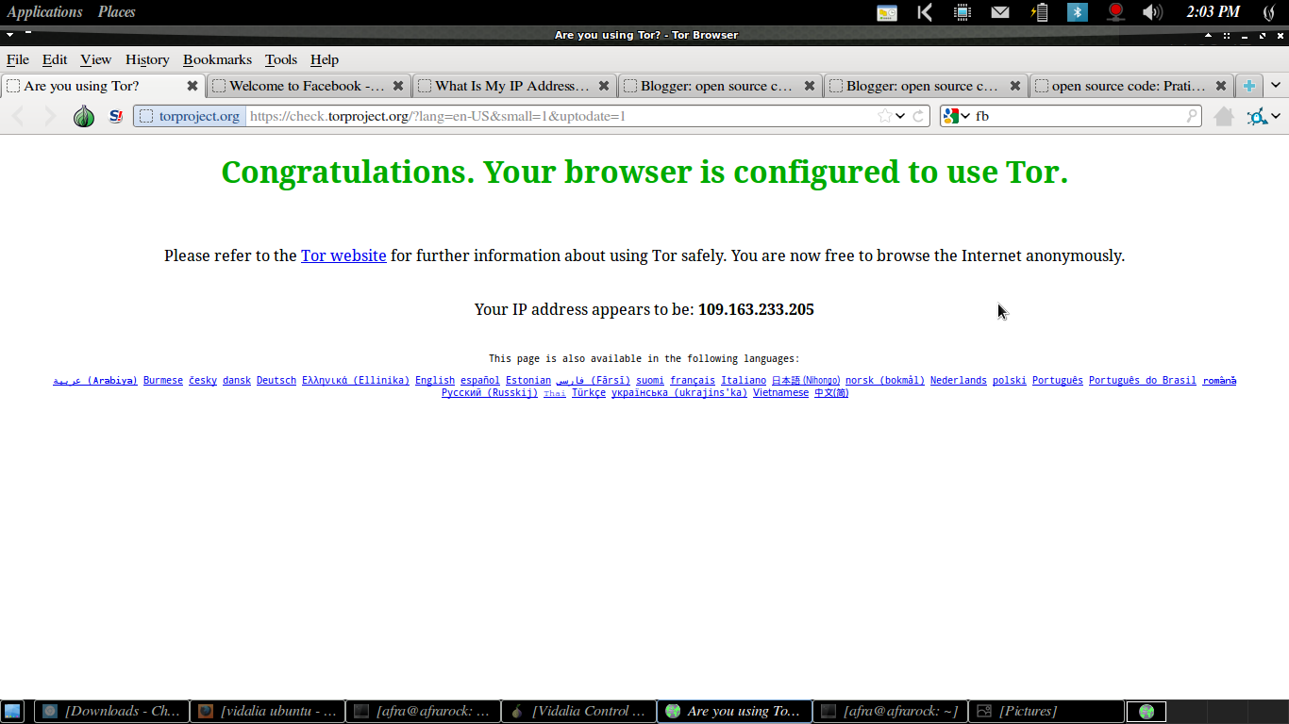
Task: Click the Bluetooth tray icon
Action: 1078,12
